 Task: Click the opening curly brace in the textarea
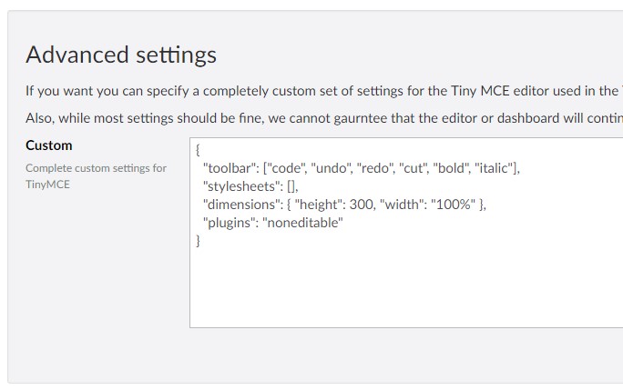click(198, 150)
